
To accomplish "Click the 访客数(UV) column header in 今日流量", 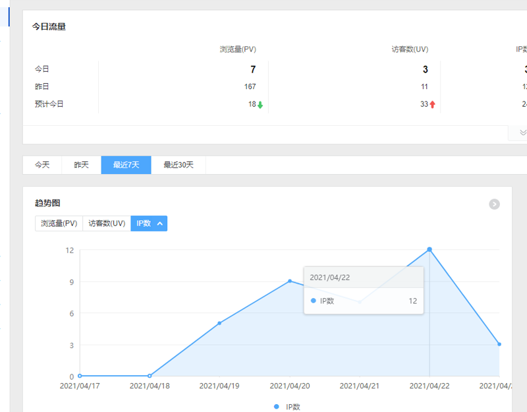I will pyautogui.click(x=410, y=49).
